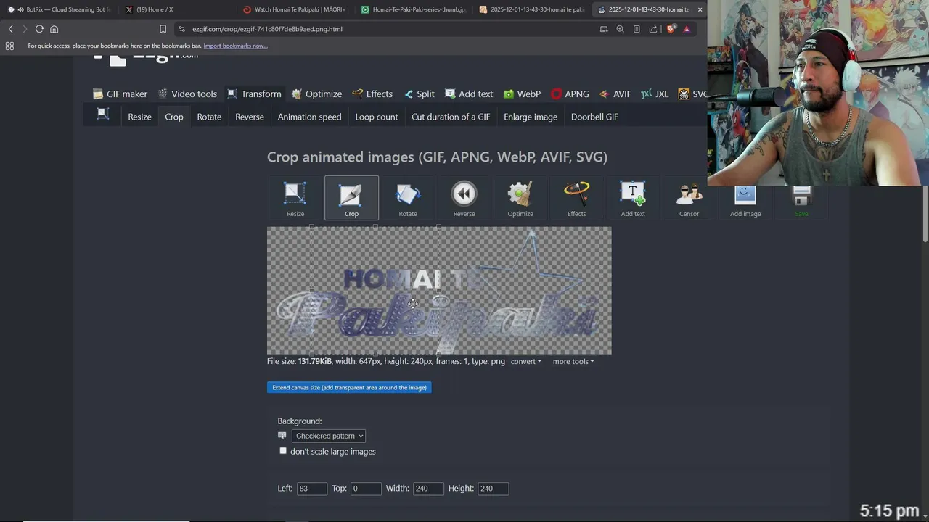Select the Resize tool icon above image
Image resolution: width=929 pixels, height=522 pixels.
coord(295,198)
